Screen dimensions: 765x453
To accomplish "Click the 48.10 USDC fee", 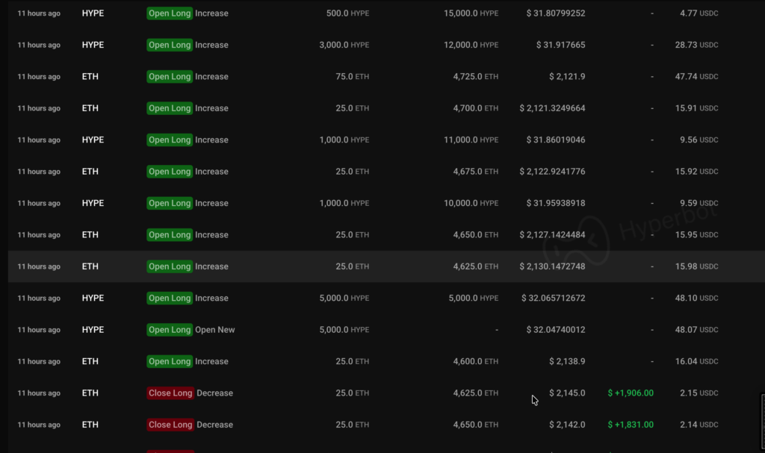I will 699,299.
